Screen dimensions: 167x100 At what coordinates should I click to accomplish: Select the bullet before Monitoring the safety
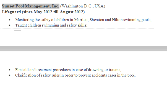coord(10,20)
